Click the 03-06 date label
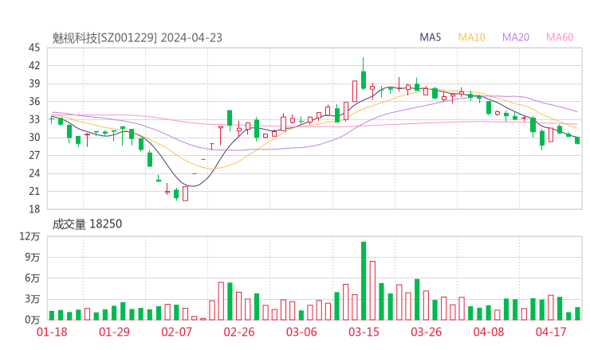This screenshot has height=350, width=590. pos(301,332)
